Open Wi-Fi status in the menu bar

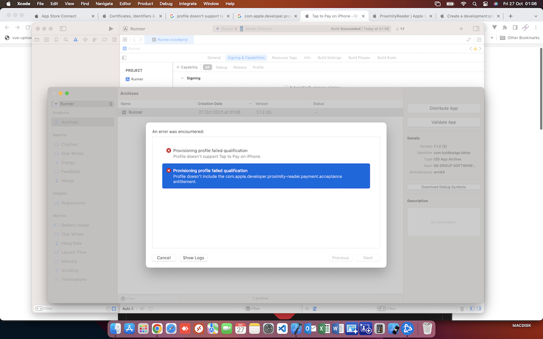(463, 4)
